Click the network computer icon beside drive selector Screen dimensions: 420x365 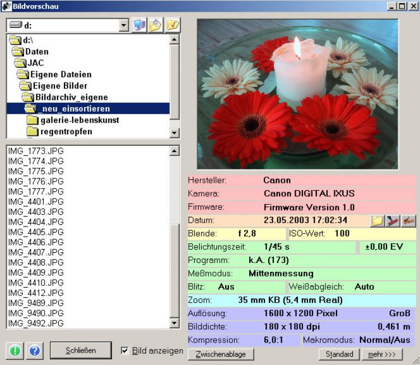(138, 25)
